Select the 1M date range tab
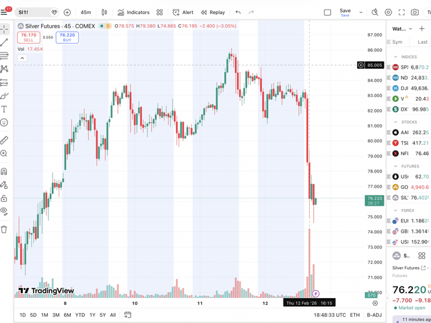The height and width of the screenshot is (323, 431). [x=44, y=315]
